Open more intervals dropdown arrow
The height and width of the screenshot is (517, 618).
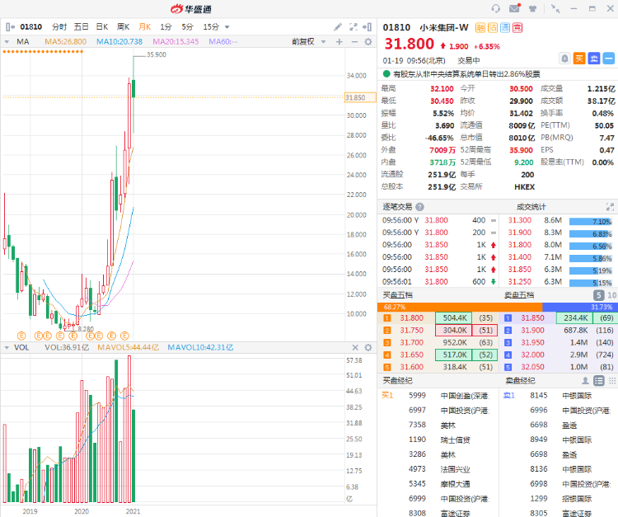click(x=227, y=27)
